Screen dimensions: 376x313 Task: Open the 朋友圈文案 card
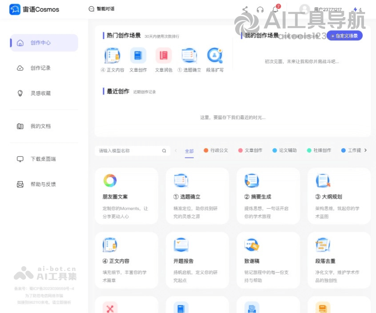127,196
